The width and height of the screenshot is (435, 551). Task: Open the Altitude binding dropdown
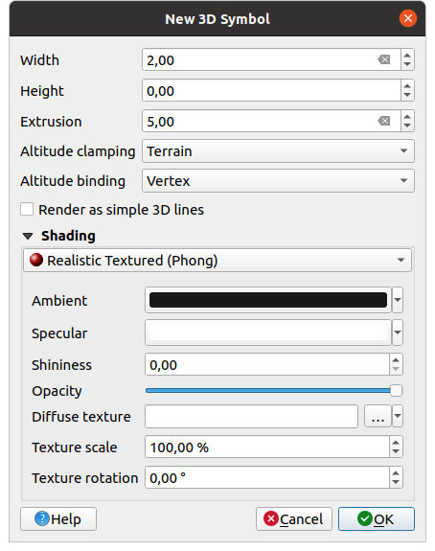pos(278,180)
